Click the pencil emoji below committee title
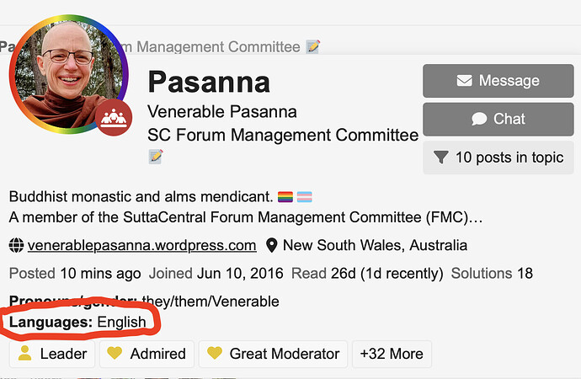The image size is (581, 379). pyautogui.click(x=156, y=157)
